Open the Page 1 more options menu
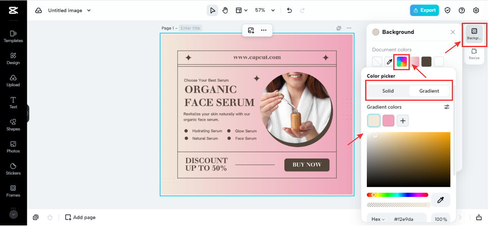489x227 pixels. (349, 28)
